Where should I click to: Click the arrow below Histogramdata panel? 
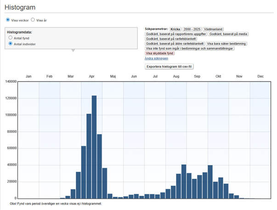72,51
